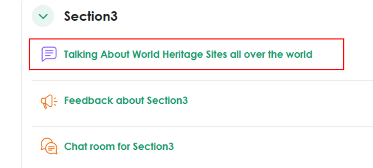The image size is (373, 168).
Task: Click the Section3 heading text
Action: pyautogui.click(x=91, y=17)
